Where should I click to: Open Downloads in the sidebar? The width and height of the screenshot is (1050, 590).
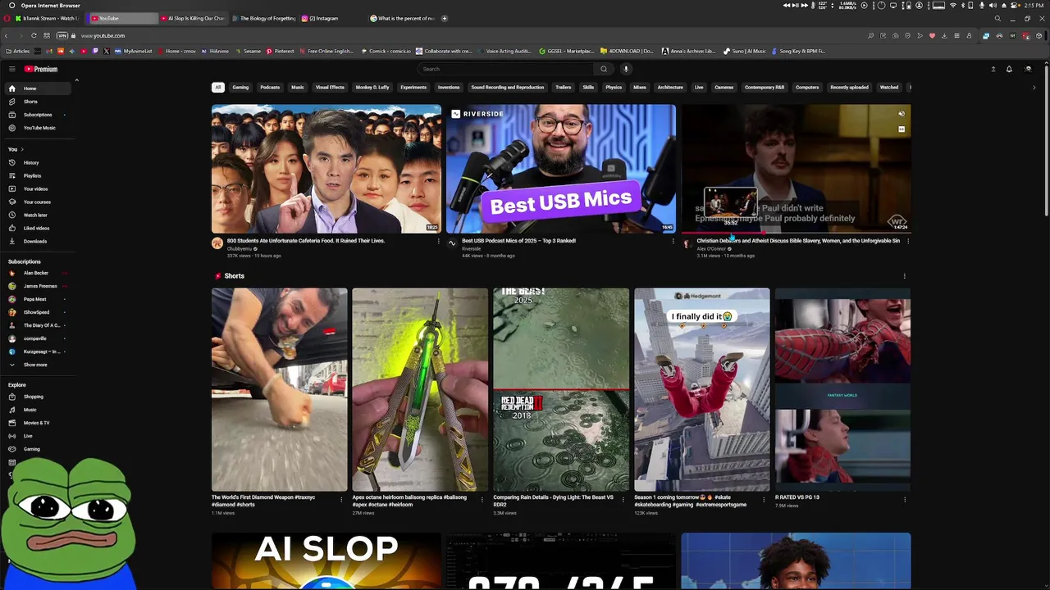36,241
